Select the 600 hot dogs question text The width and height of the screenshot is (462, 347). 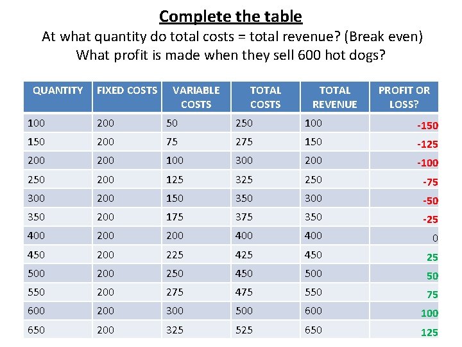tap(230, 55)
